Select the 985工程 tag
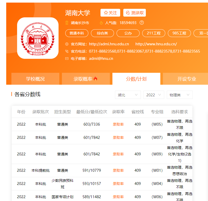This screenshot has width=208, height=201. [179, 33]
